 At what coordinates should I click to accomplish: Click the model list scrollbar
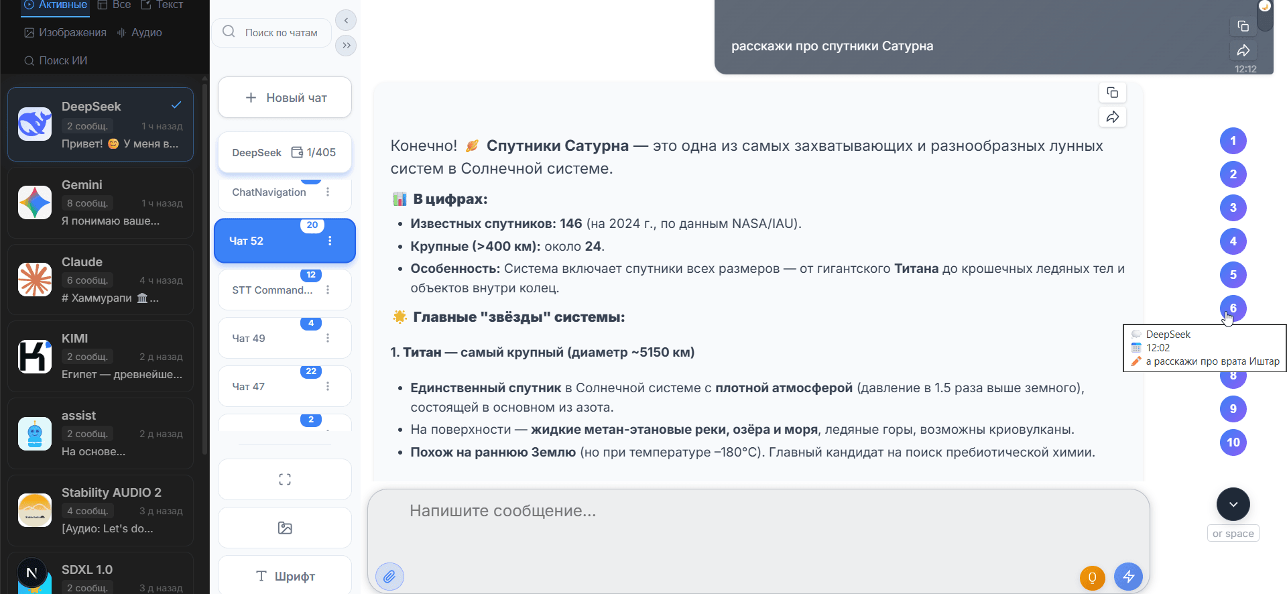[x=204, y=268]
